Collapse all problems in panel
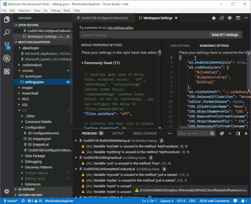The width and height of the screenshot is (251, 204). [x=222, y=133]
